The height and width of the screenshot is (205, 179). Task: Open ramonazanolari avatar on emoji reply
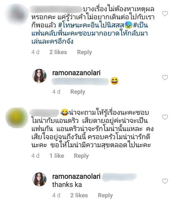point(39,76)
